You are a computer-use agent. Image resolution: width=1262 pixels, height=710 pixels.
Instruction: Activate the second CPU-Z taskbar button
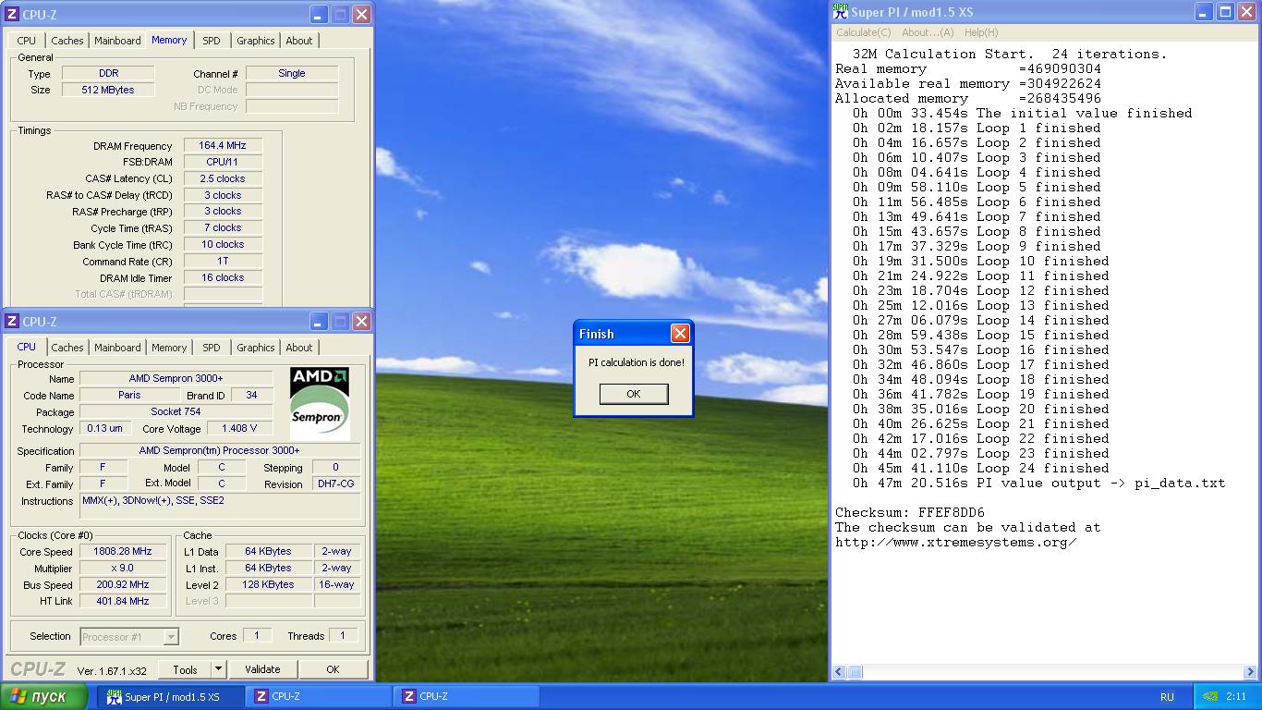pyautogui.click(x=467, y=697)
